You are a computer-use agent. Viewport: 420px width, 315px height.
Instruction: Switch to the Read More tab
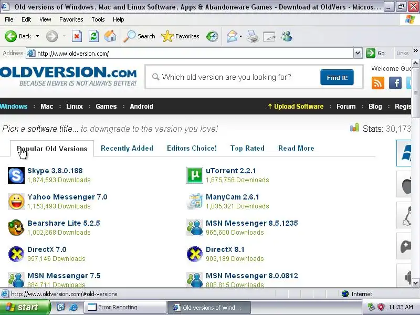(x=296, y=148)
